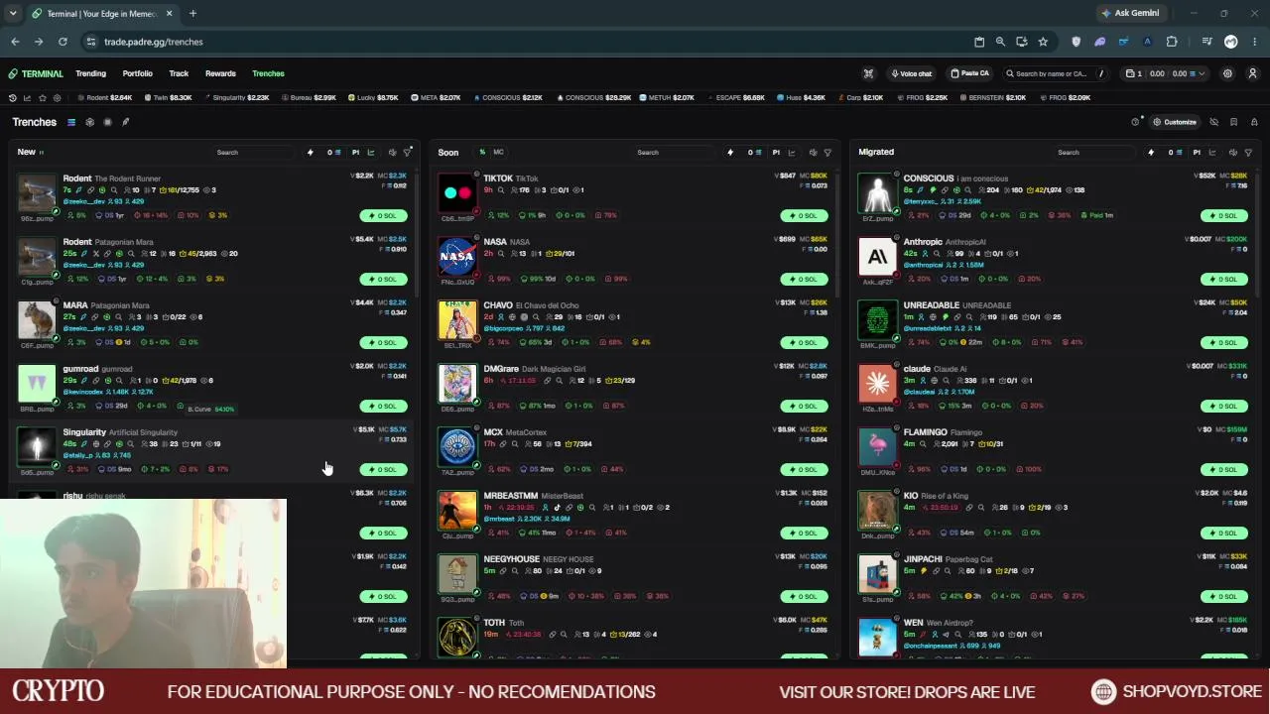Select P1 preset in New column

click(x=355, y=152)
